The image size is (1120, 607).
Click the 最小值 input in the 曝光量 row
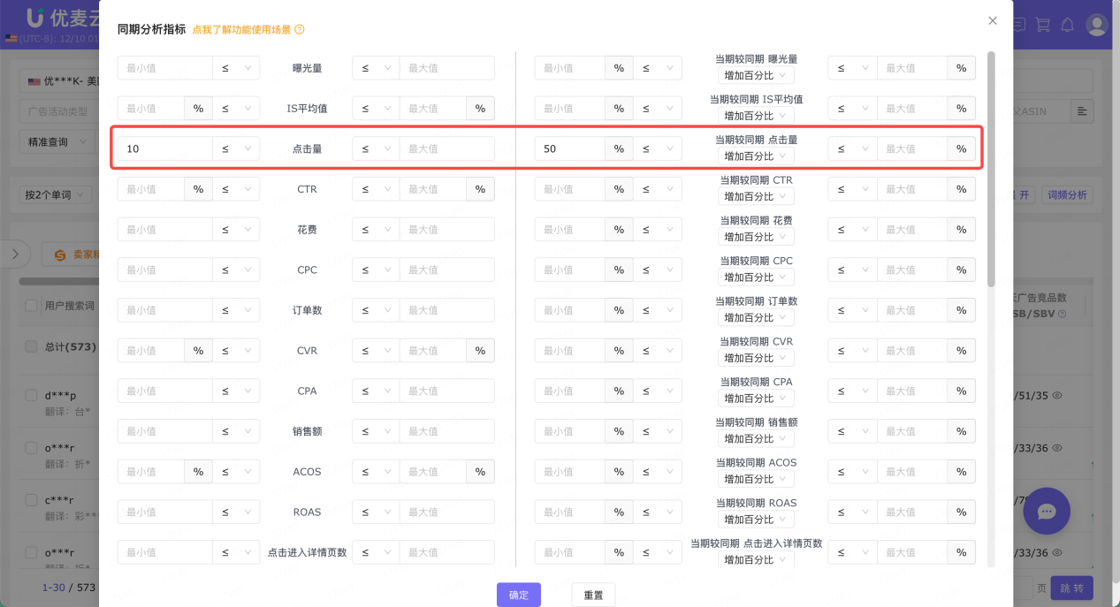point(164,67)
